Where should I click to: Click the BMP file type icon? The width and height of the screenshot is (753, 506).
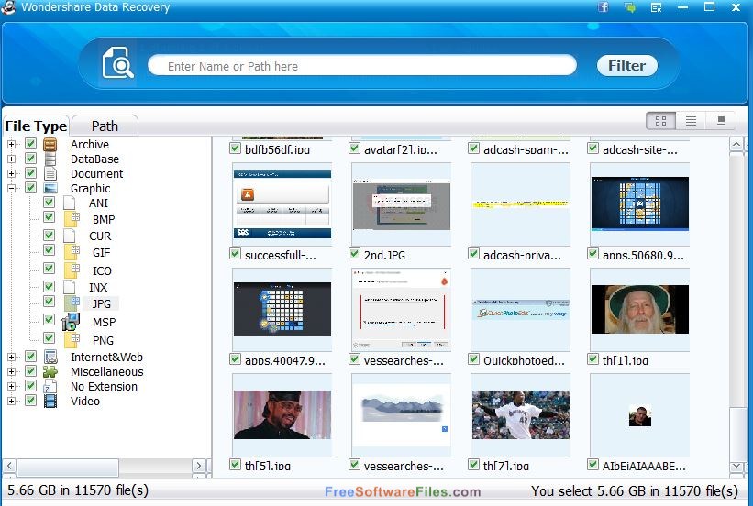click(72, 219)
